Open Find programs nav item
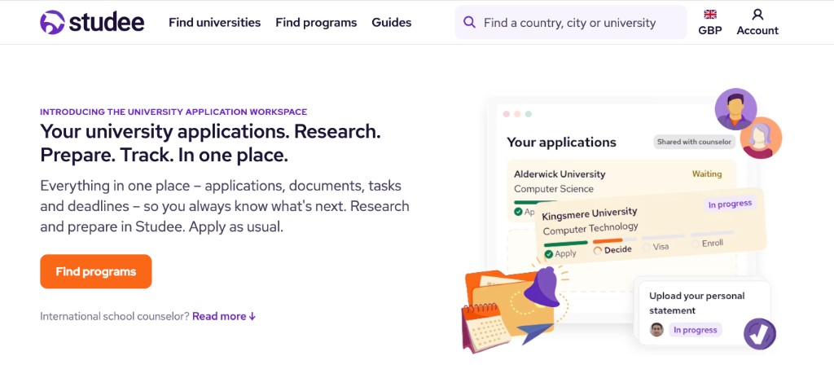Screen dimensions: 834x378 click(316, 22)
